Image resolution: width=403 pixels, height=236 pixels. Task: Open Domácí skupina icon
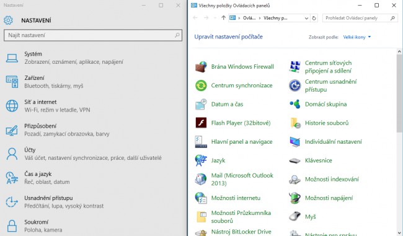(x=294, y=104)
